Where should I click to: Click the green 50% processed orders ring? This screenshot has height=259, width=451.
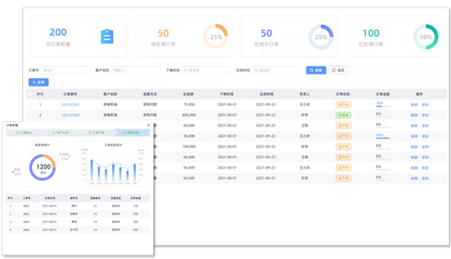coord(426,37)
